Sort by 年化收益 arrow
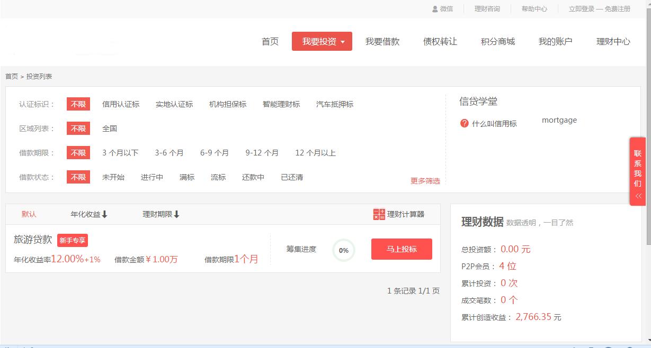651x348 pixels. pyautogui.click(x=105, y=214)
